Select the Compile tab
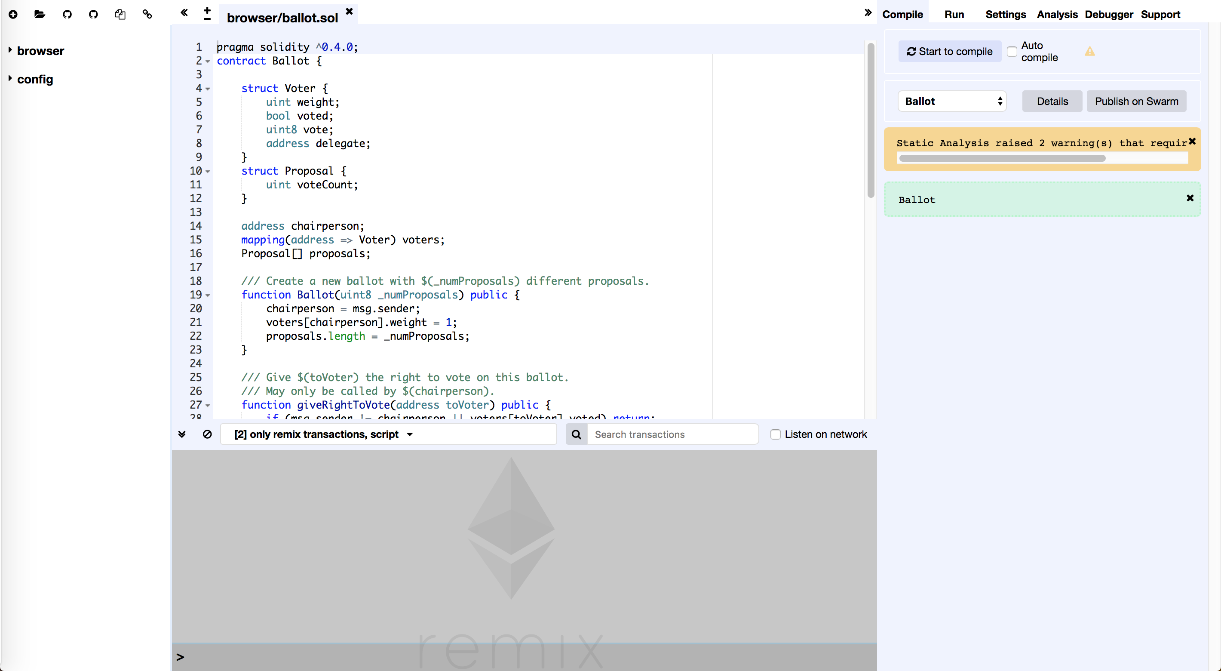The width and height of the screenshot is (1221, 671). 902,14
